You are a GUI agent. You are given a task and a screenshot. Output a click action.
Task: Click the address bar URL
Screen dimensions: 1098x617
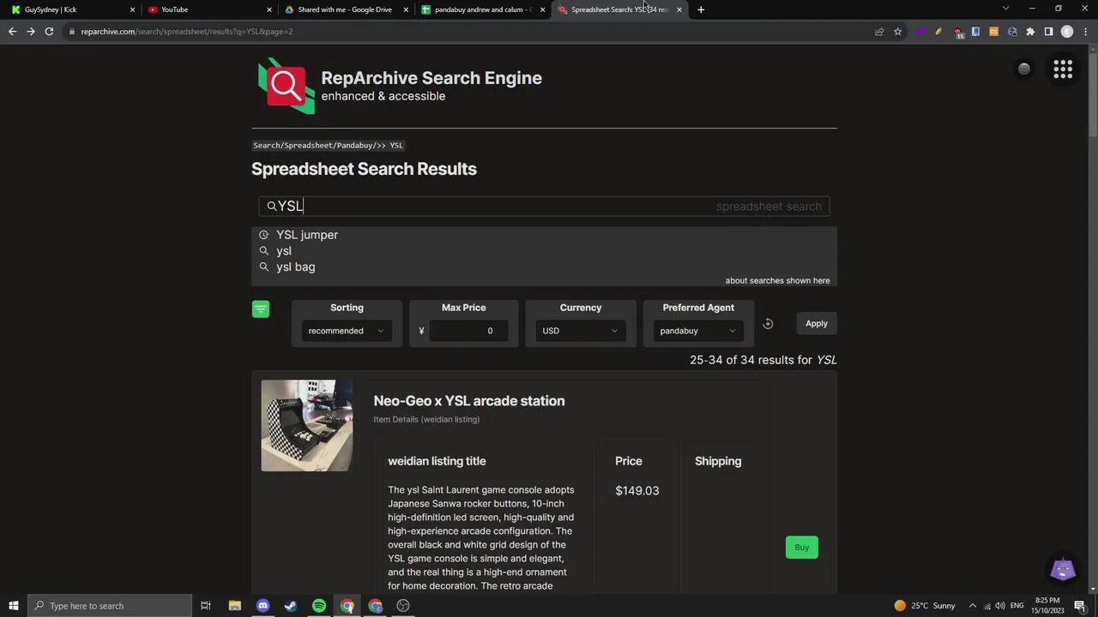[x=187, y=32]
